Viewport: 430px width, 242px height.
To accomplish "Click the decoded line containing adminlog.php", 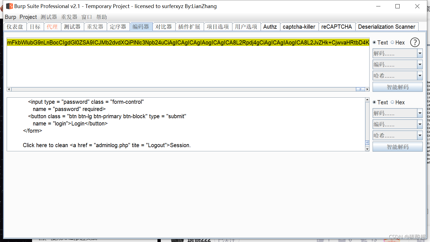I will 107,145.
